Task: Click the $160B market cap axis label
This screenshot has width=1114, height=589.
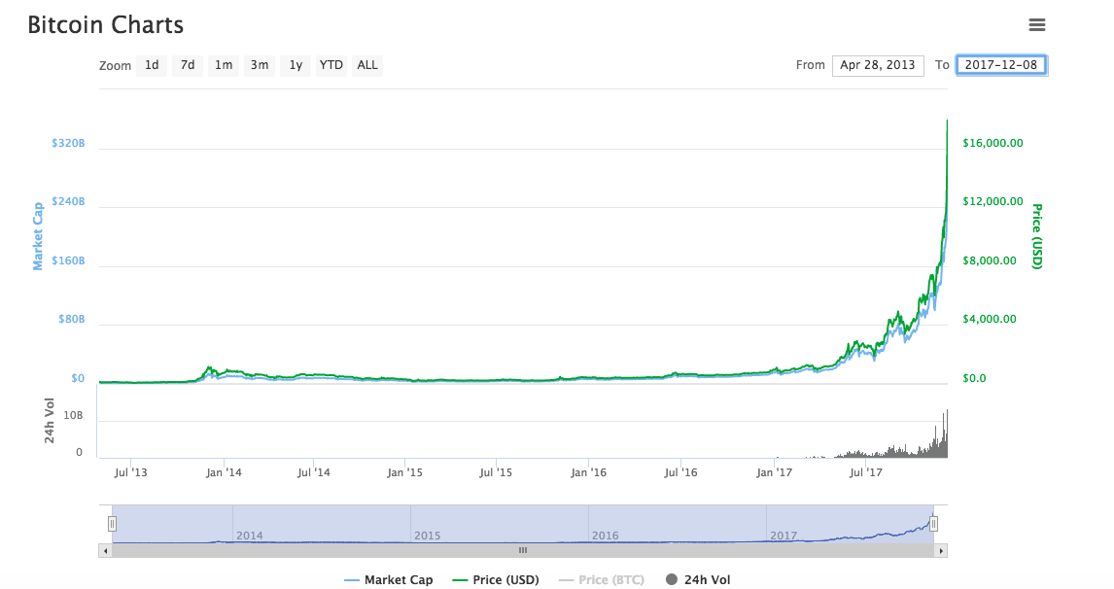Action: [x=68, y=260]
